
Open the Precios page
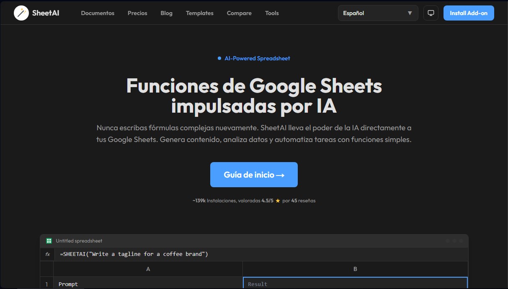click(x=137, y=13)
